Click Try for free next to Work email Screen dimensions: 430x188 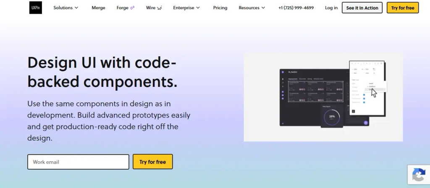[153, 162]
